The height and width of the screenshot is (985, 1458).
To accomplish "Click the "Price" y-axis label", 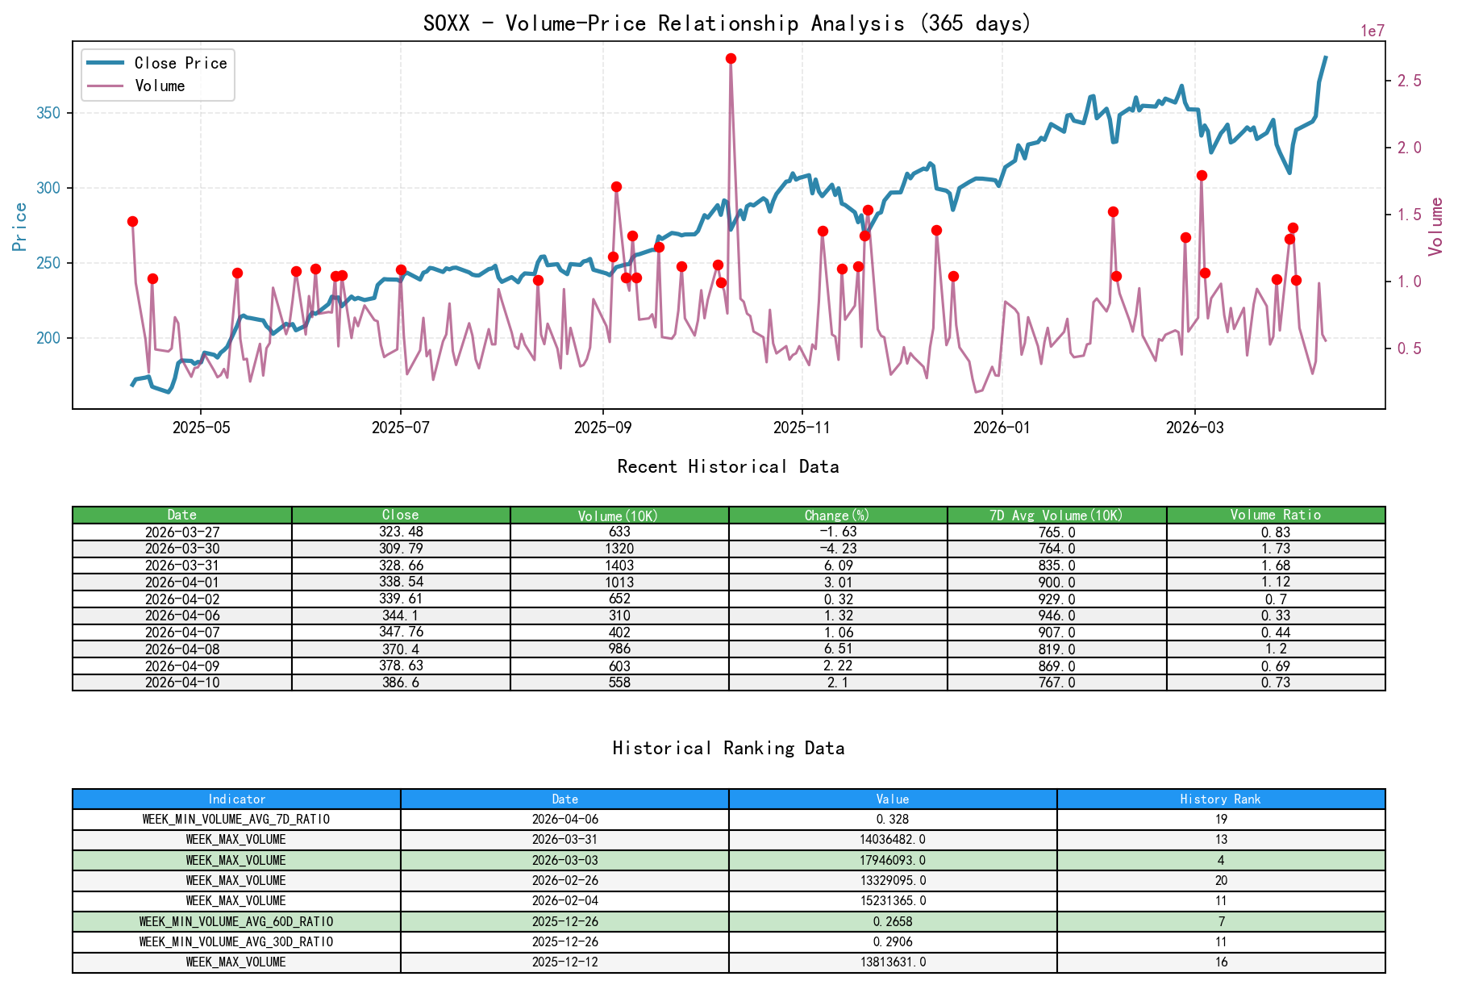I will [20, 227].
